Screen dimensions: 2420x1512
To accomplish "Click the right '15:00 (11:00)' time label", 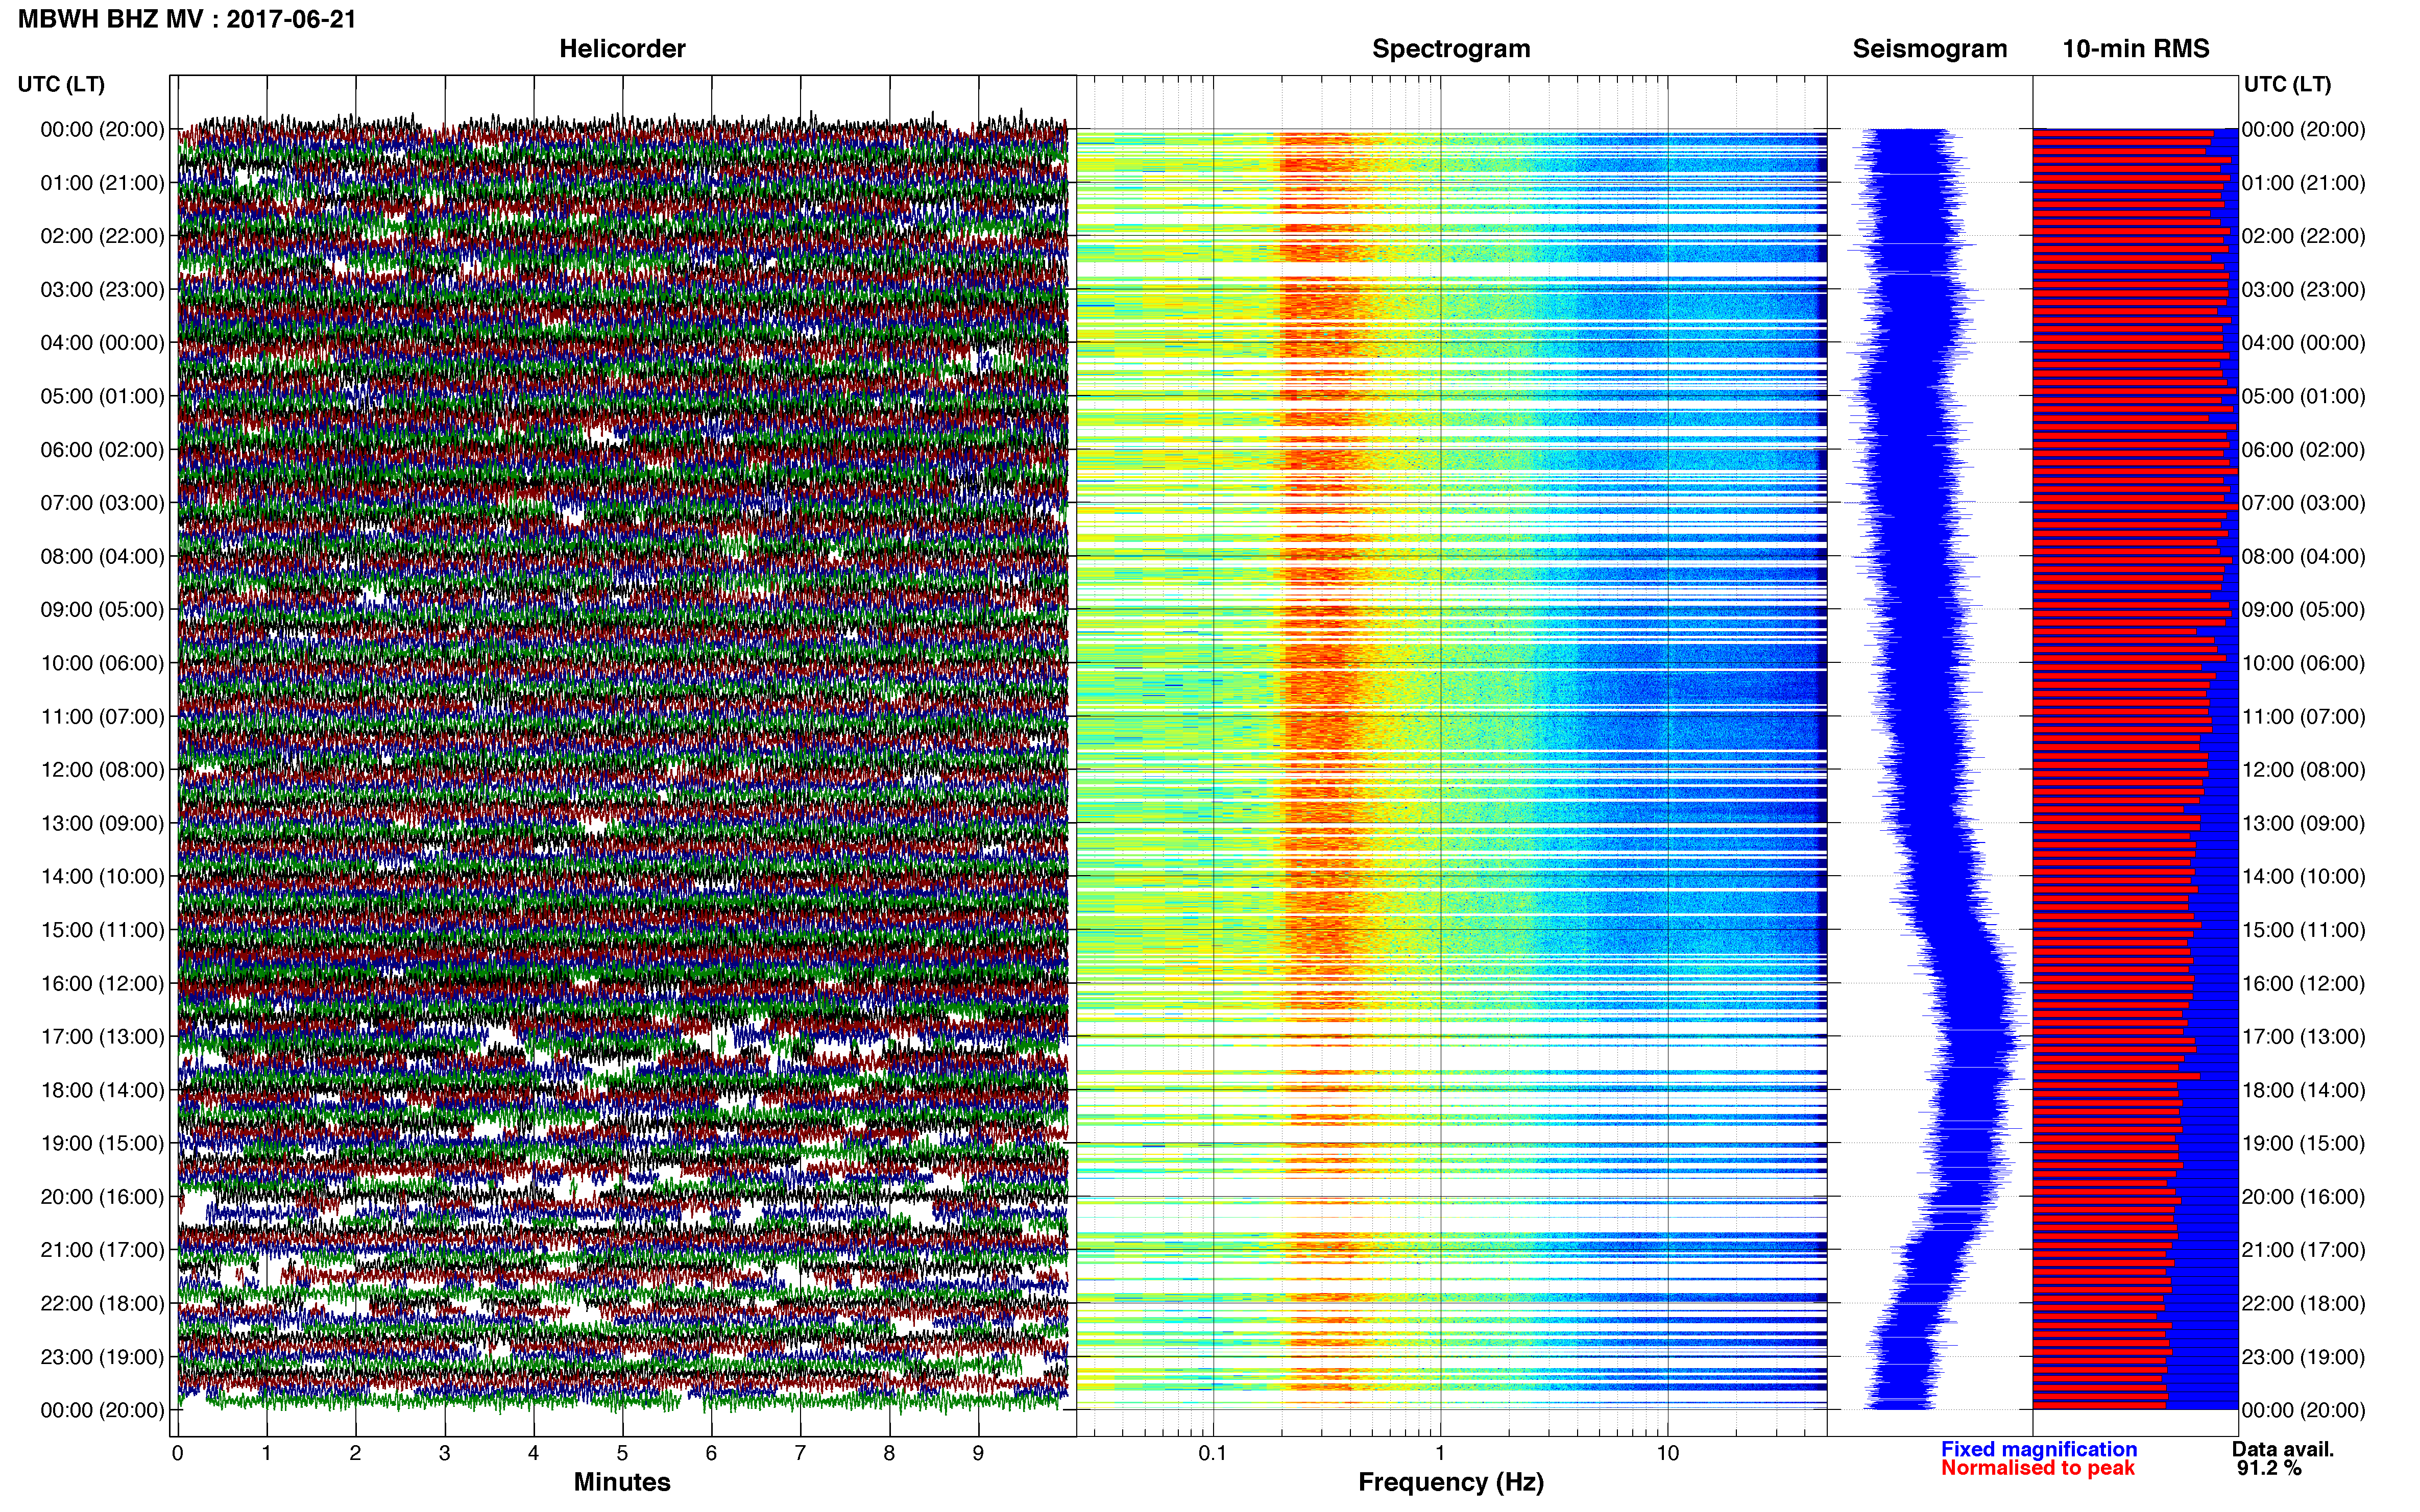I will pyautogui.click(x=2304, y=930).
